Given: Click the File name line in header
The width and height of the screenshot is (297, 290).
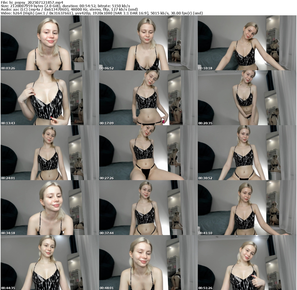Looking at the screenshot, I should [x=32, y=2].
